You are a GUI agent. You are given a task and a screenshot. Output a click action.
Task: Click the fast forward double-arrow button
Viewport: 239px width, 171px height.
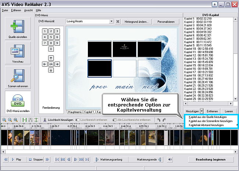pyautogui.click(x=47, y=159)
